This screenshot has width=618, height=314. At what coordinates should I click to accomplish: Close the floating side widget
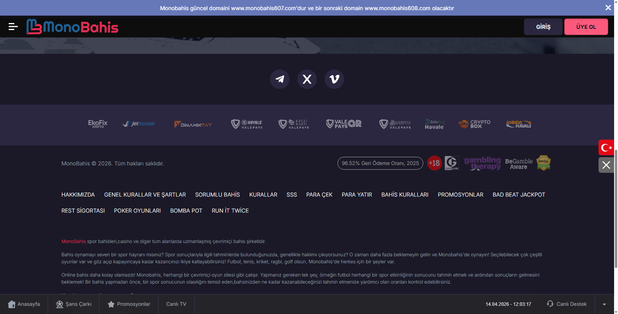[x=606, y=165]
